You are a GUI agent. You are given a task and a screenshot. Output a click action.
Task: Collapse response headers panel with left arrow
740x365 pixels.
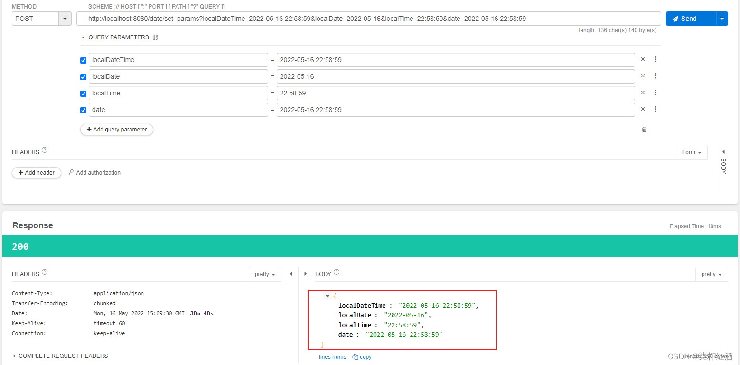pos(291,274)
